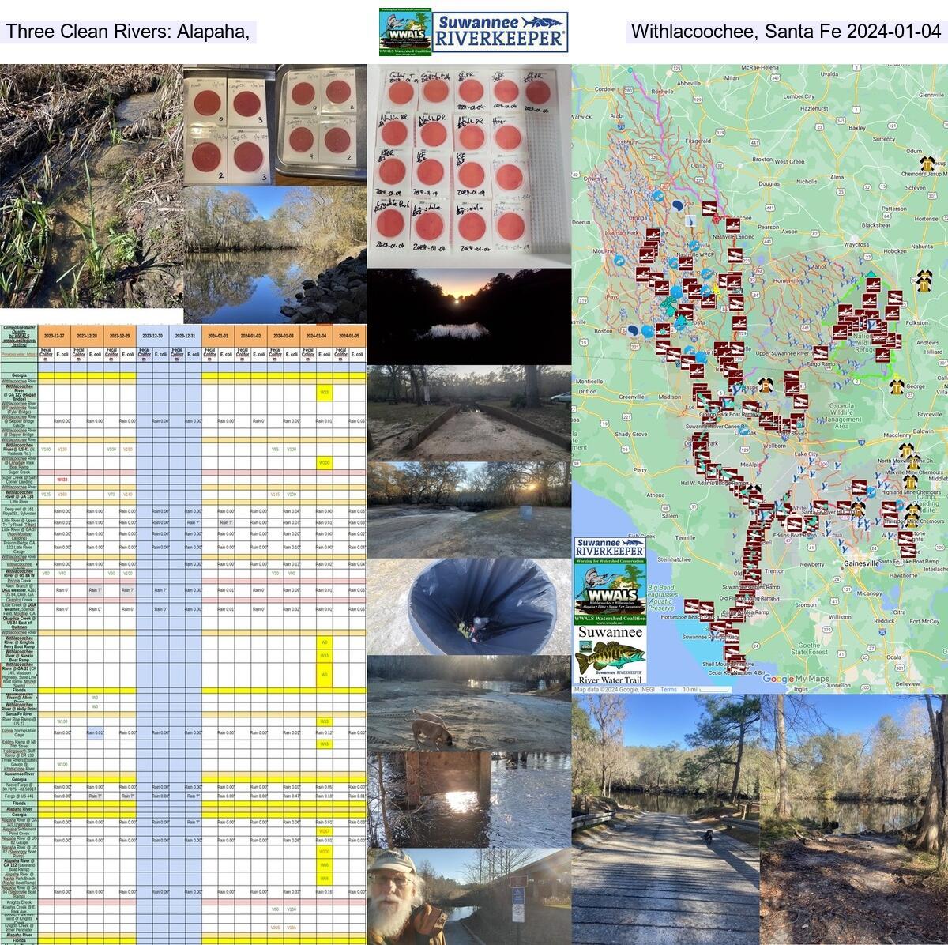This screenshot has width=948, height=945.
Task: Select the Withlacoochee River @ US 41 row label
Action: pos(19,449)
